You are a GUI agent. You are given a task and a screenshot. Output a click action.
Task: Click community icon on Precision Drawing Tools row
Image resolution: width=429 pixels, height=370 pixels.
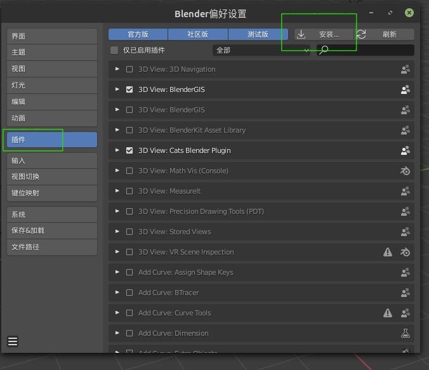pos(405,211)
